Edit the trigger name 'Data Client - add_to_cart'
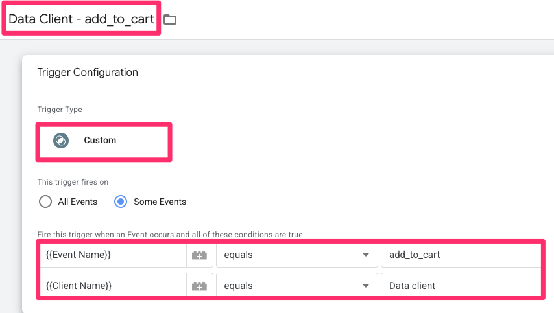554x313 pixels. point(81,19)
